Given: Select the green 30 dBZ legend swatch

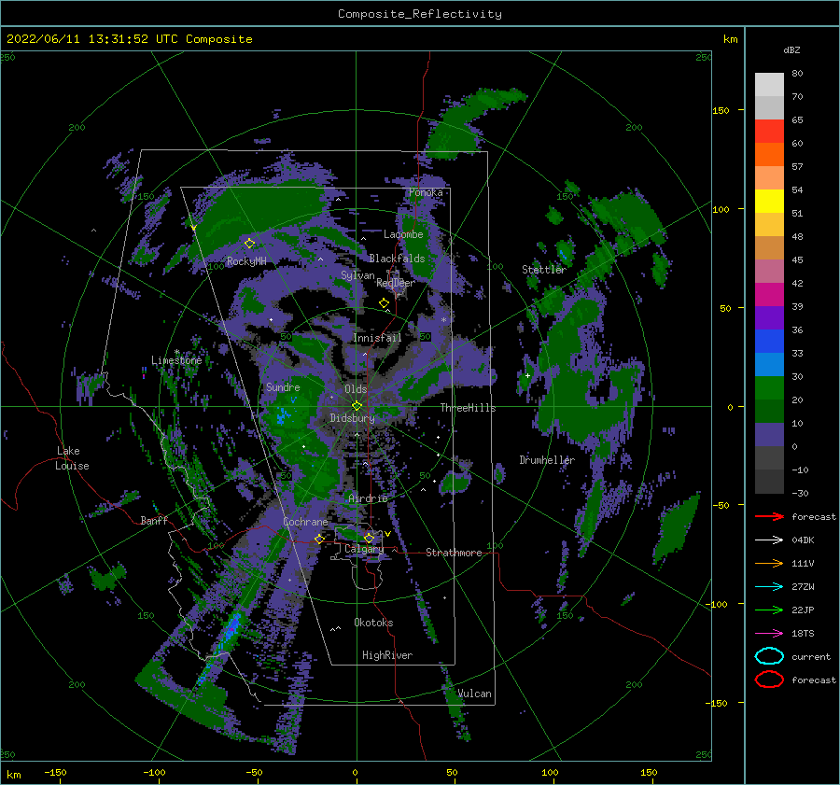Looking at the screenshot, I should (769, 387).
